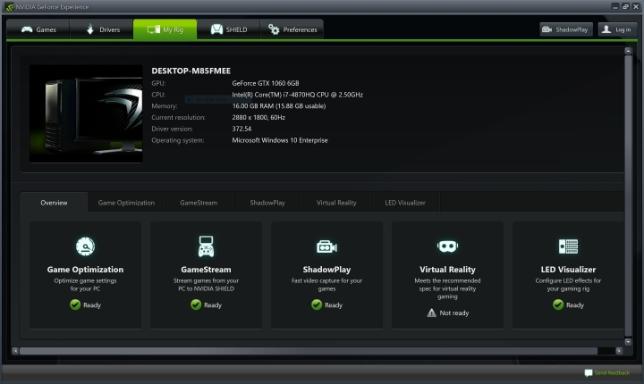This screenshot has height=384, width=644.
Task: Click the Send feedback speech bubble icon
Action: pyautogui.click(x=589, y=372)
